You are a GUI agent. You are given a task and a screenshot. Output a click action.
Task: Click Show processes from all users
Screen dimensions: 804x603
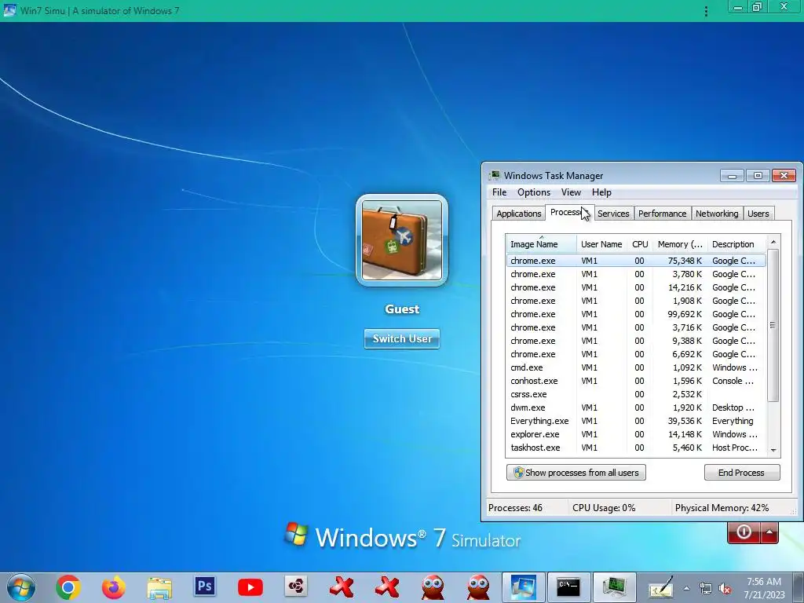point(576,472)
